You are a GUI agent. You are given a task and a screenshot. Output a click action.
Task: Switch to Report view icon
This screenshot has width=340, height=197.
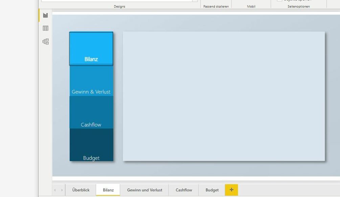(x=46, y=15)
